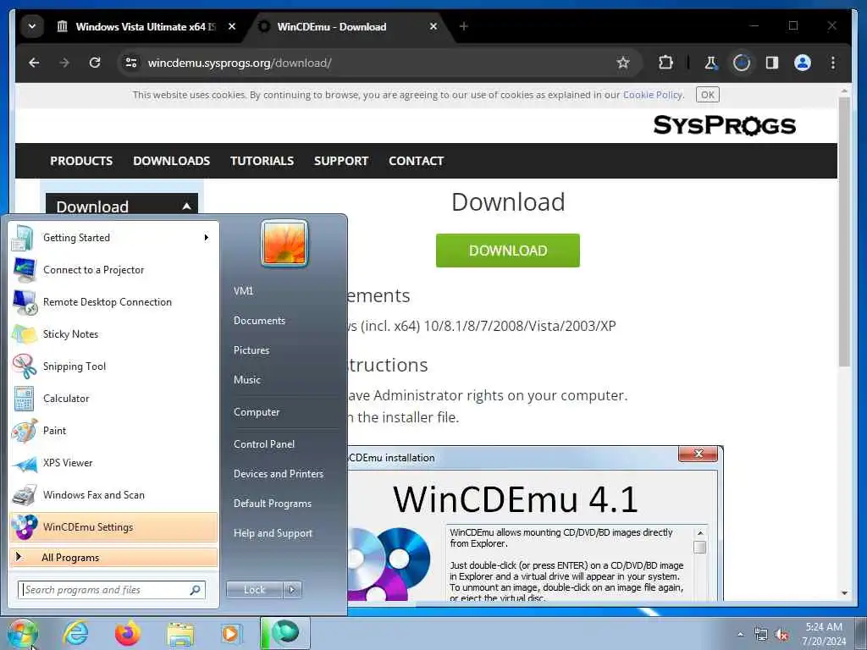Open the Getting Started icon in Start menu

tap(24, 238)
